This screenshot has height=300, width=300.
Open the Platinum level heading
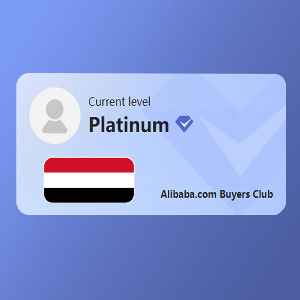click(129, 124)
